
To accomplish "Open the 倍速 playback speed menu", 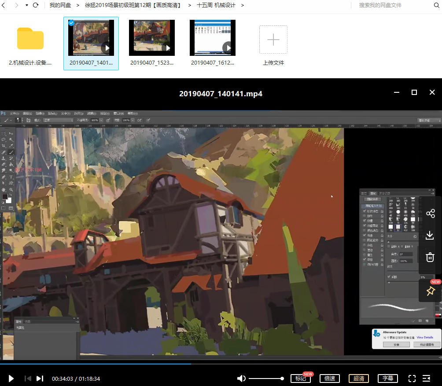I will point(330,379).
